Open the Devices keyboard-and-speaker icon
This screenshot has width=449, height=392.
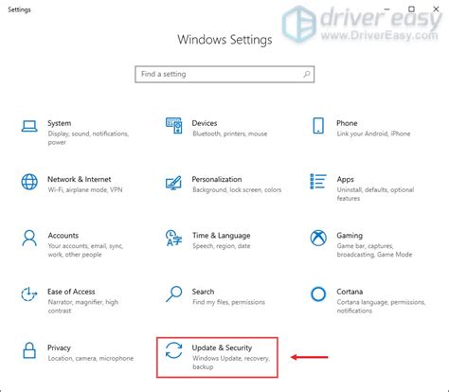pos(174,126)
